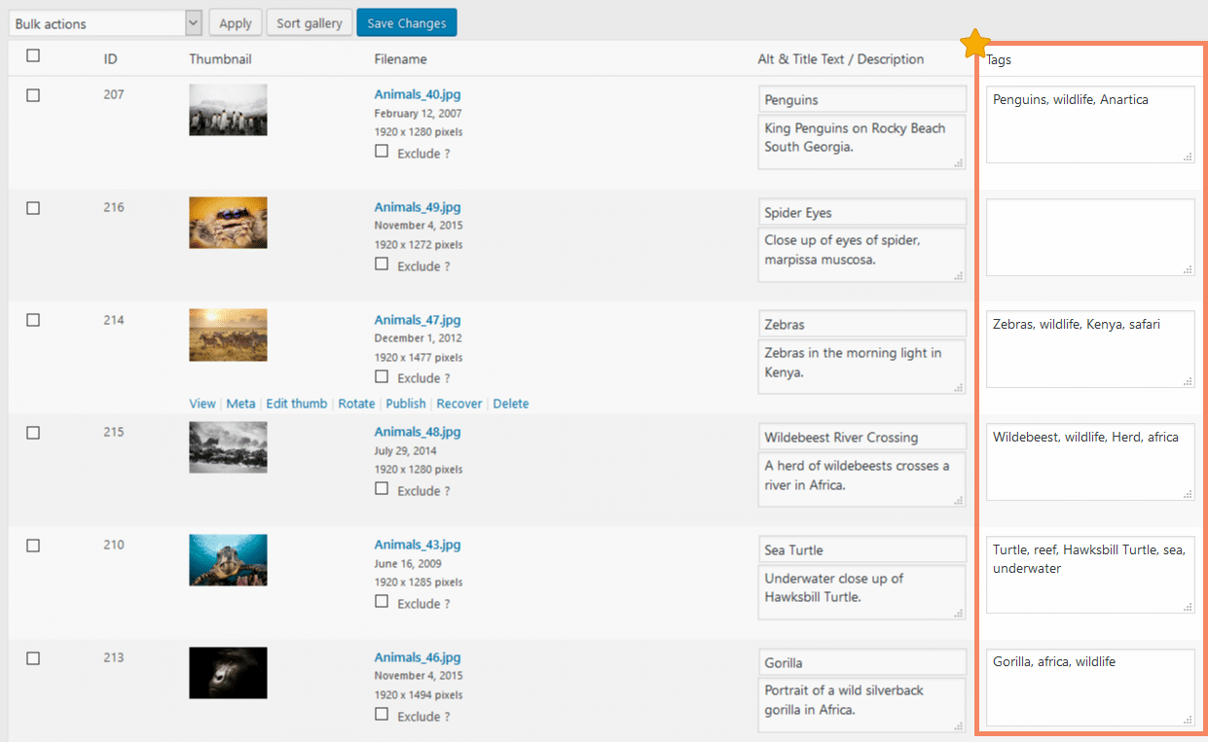Open the Animals_43.jpg file link
Image resolution: width=1208 pixels, height=742 pixels.
coord(418,545)
